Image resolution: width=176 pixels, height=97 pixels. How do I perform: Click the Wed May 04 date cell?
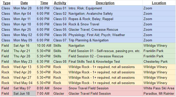24,83
